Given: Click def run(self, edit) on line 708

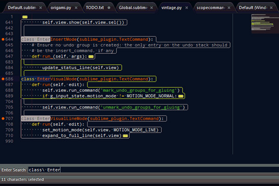Looking at the screenshot, I should [x=58, y=124].
